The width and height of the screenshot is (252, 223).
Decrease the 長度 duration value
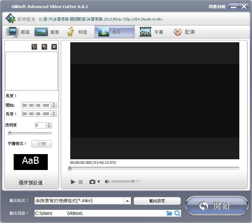click(x=54, y=115)
